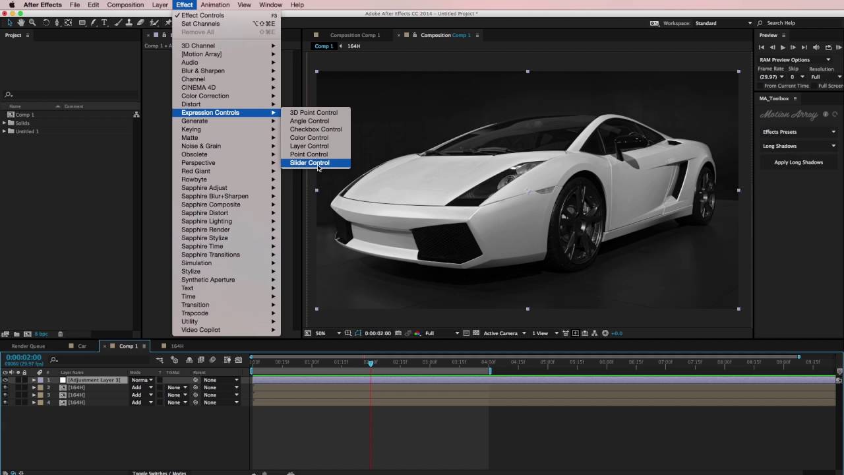Select the Clone Stamp tool

click(129, 22)
